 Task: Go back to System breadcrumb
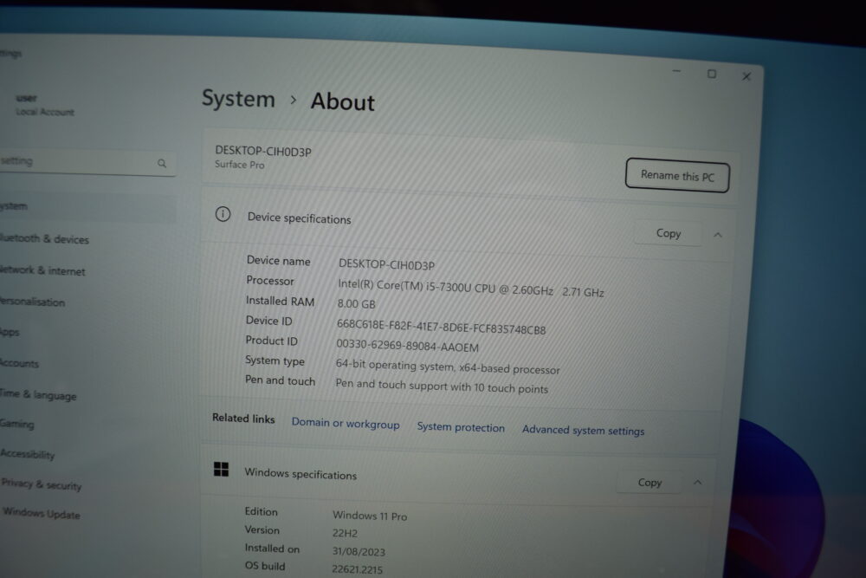pyautogui.click(x=238, y=99)
